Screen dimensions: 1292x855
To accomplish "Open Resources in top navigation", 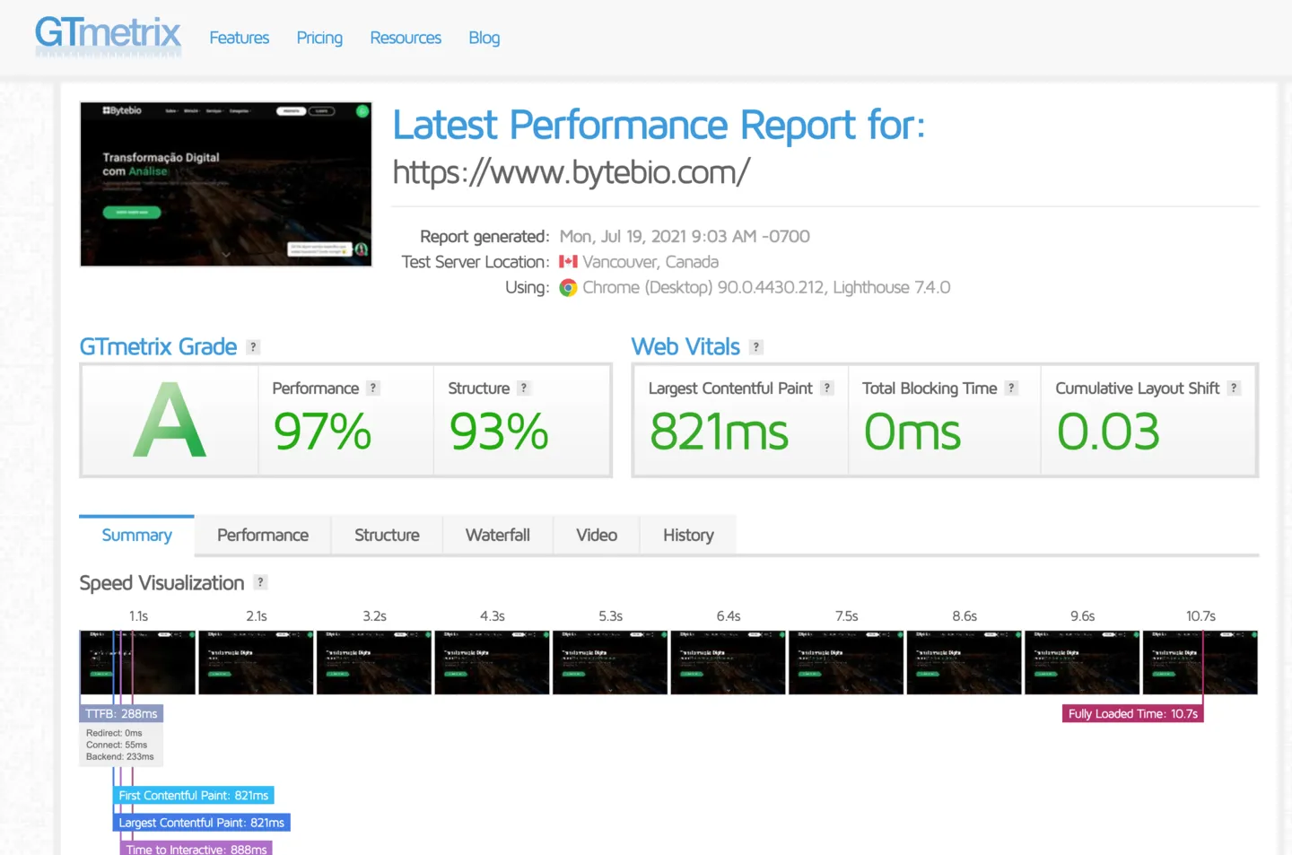I will pyautogui.click(x=406, y=38).
